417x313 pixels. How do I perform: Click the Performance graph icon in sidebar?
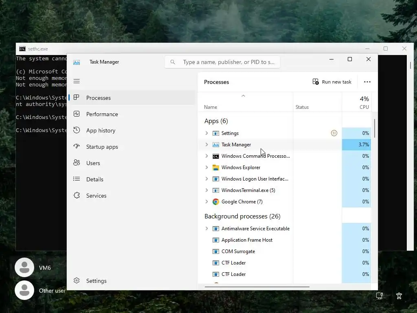click(77, 114)
